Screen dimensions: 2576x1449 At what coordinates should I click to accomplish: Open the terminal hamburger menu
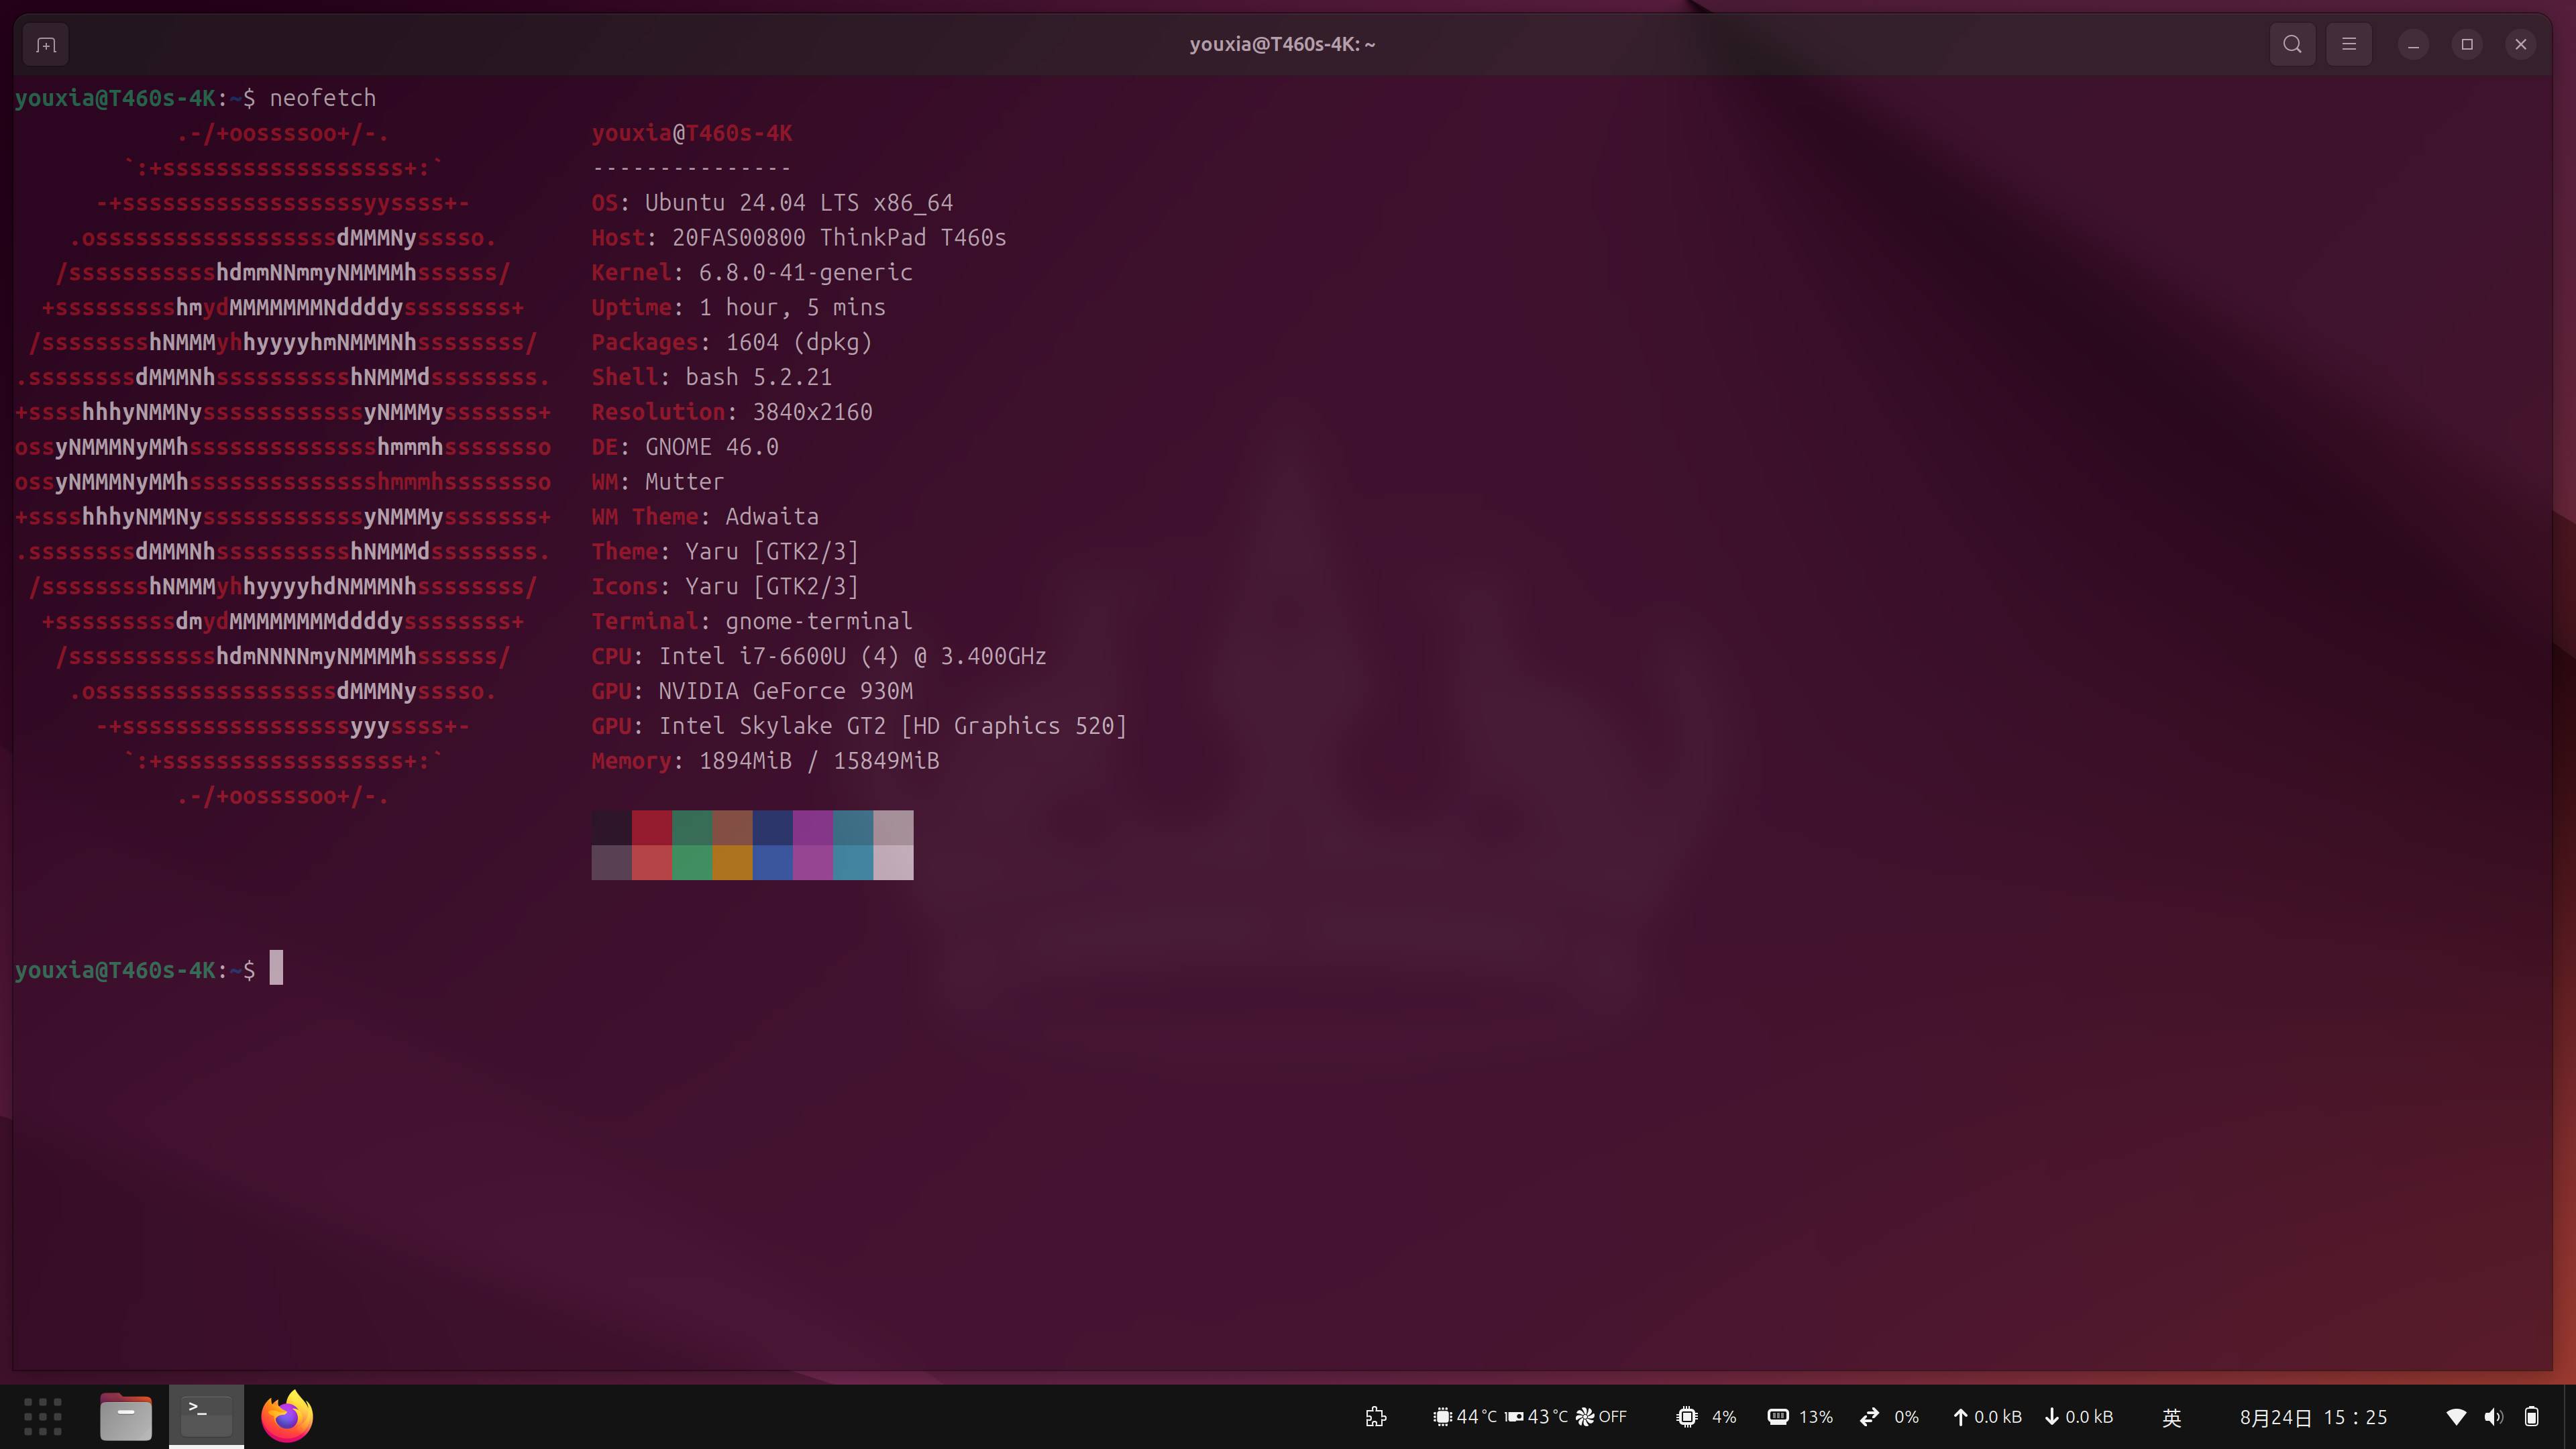coord(2349,45)
